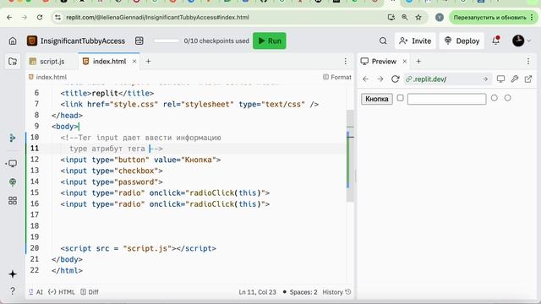This screenshot has height=304, width=541.
Task: Go back with the Chrome back arrow
Action: [9, 17]
